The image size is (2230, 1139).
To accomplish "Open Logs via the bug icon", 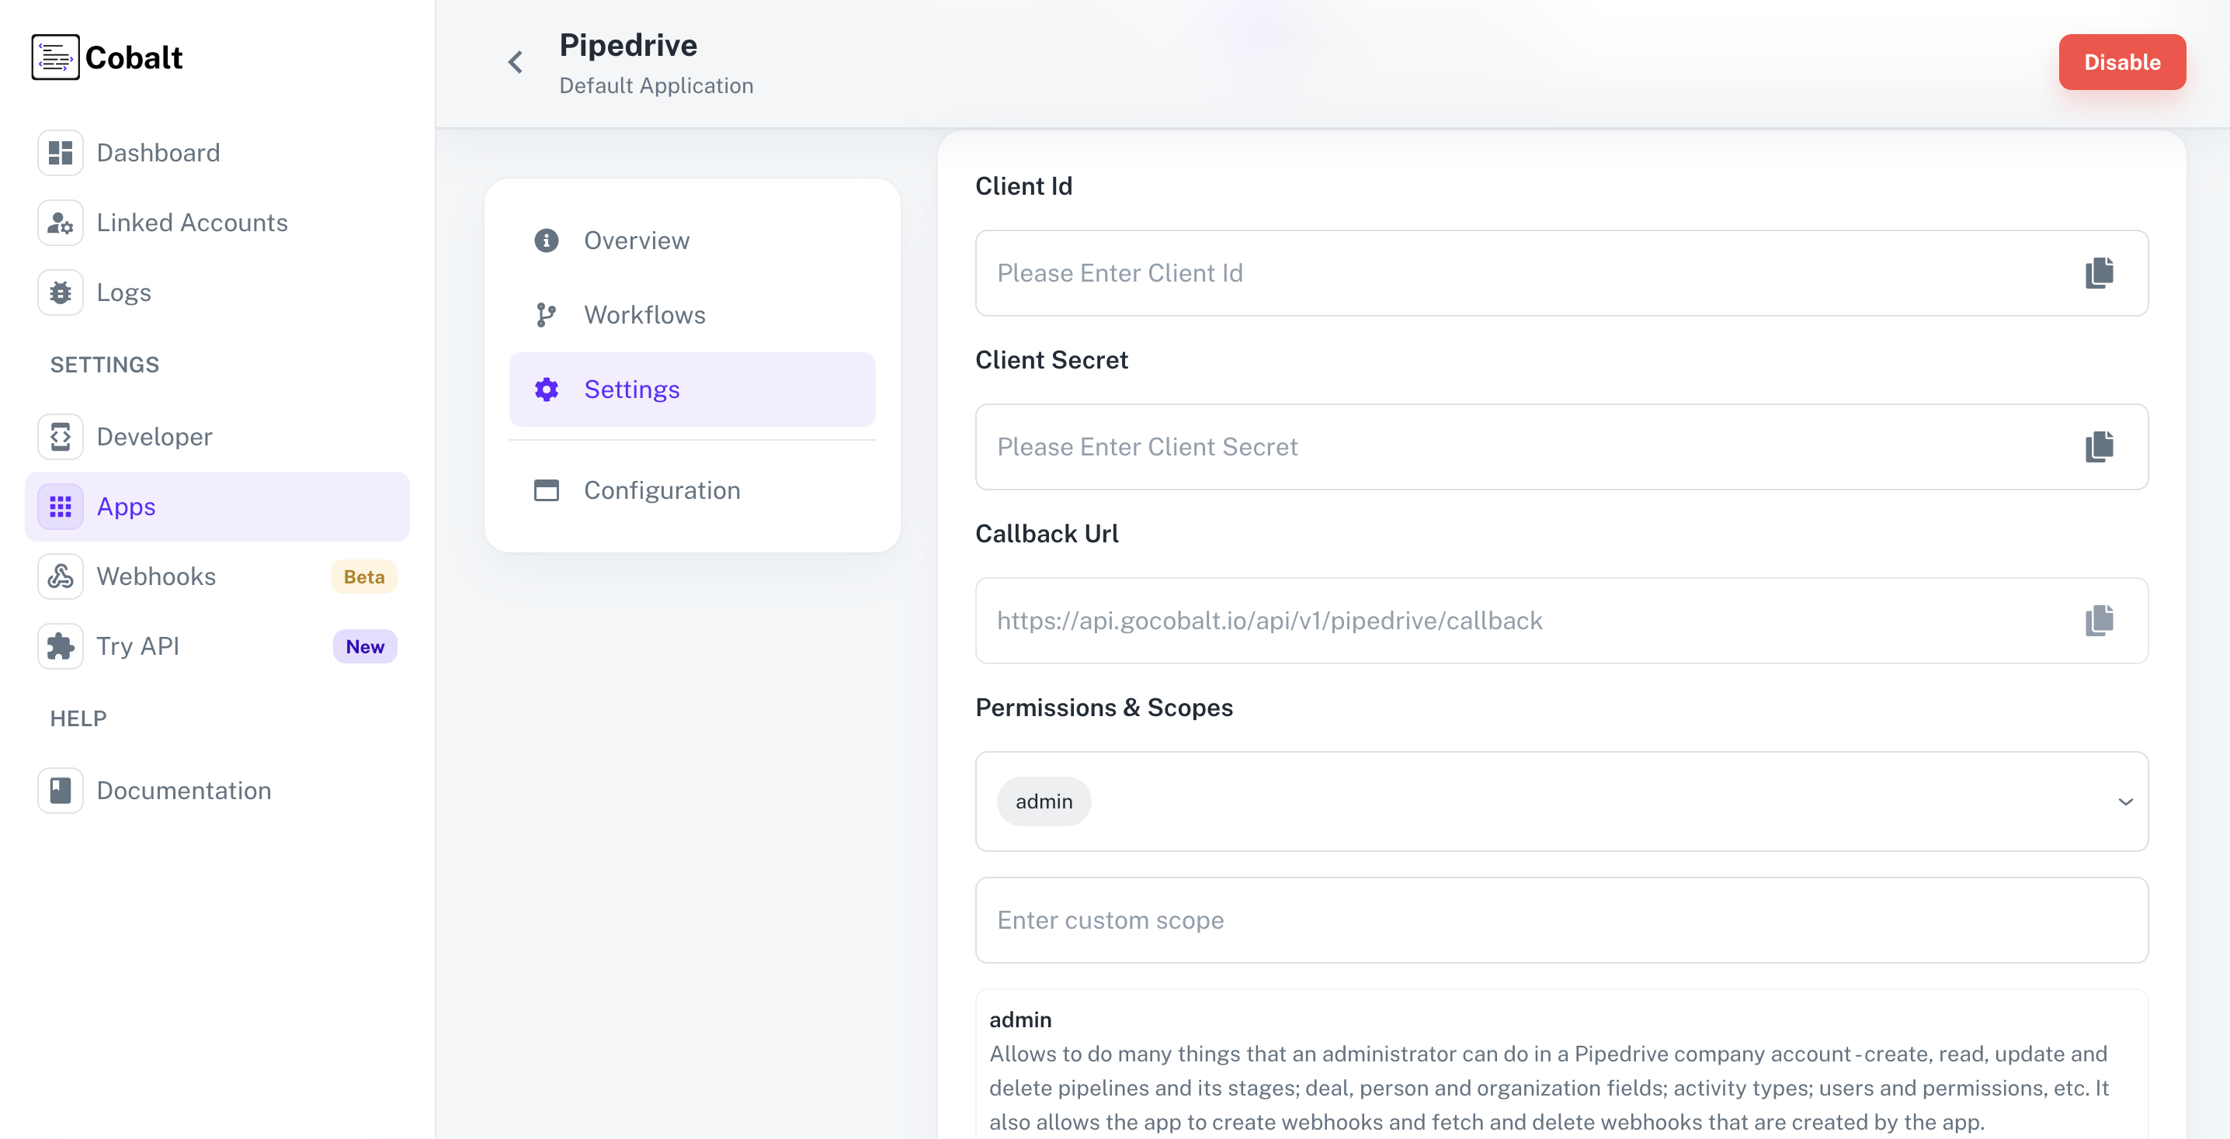I will (60, 293).
